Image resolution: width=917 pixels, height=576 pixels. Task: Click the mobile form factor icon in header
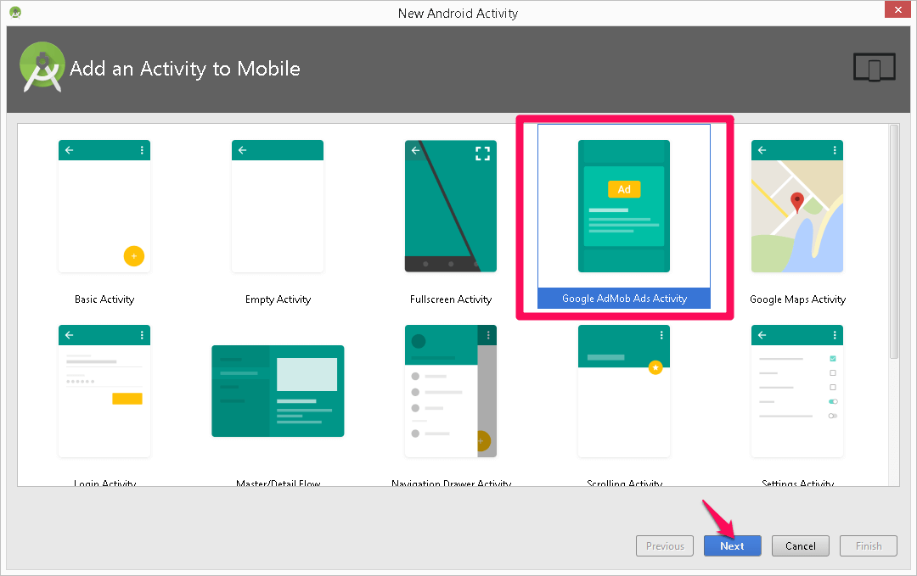(875, 67)
